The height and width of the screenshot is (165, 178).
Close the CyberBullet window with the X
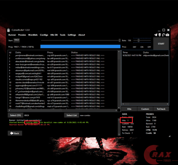[x=168, y=30]
